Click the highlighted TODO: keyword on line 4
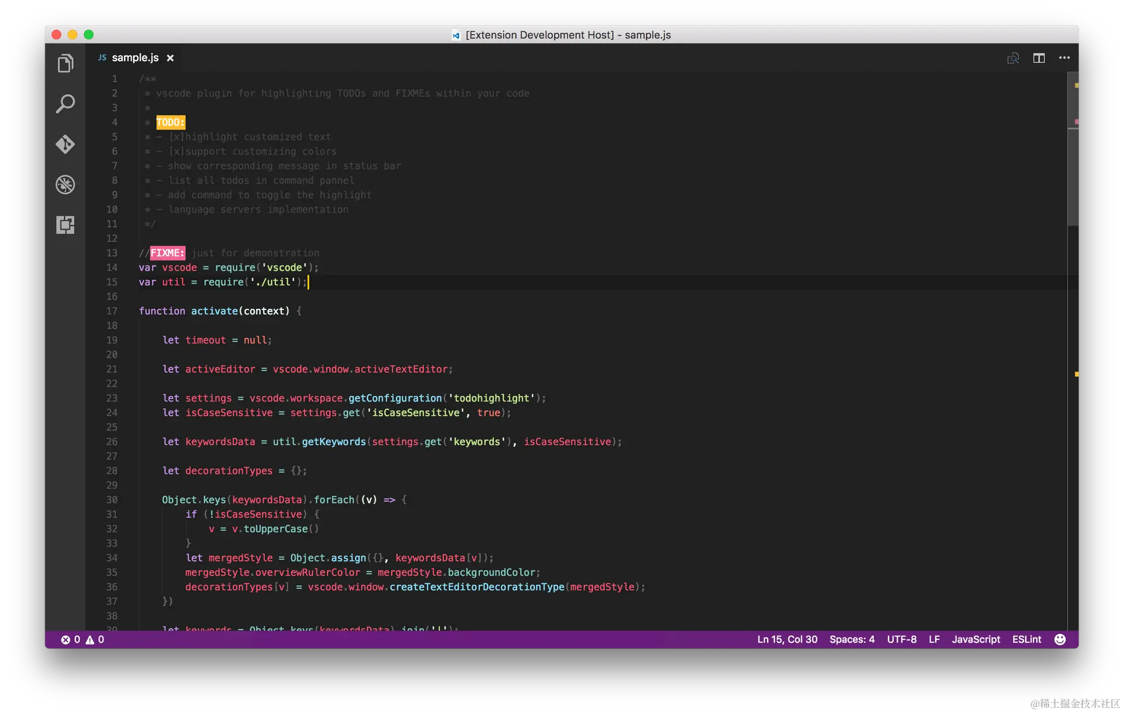This screenshot has height=713, width=1124. 170,122
